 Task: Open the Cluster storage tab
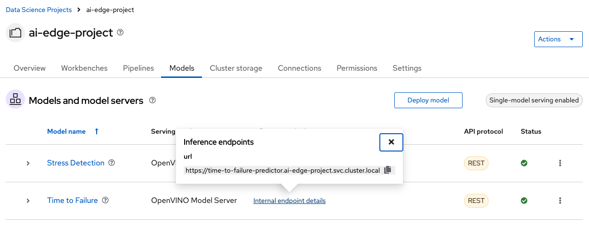pos(236,68)
